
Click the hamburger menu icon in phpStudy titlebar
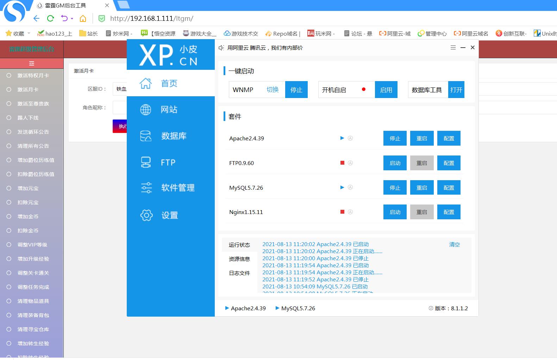pos(453,48)
